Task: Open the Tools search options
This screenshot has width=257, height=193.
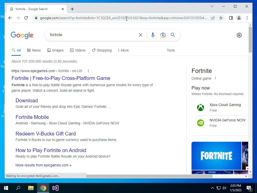Action: [x=171, y=50]
